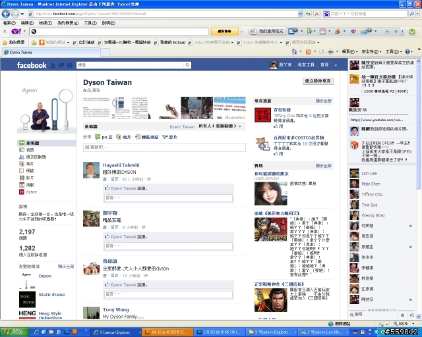Click the create fan page button
The height and width of the screenshot is (337, 422).
318,81
